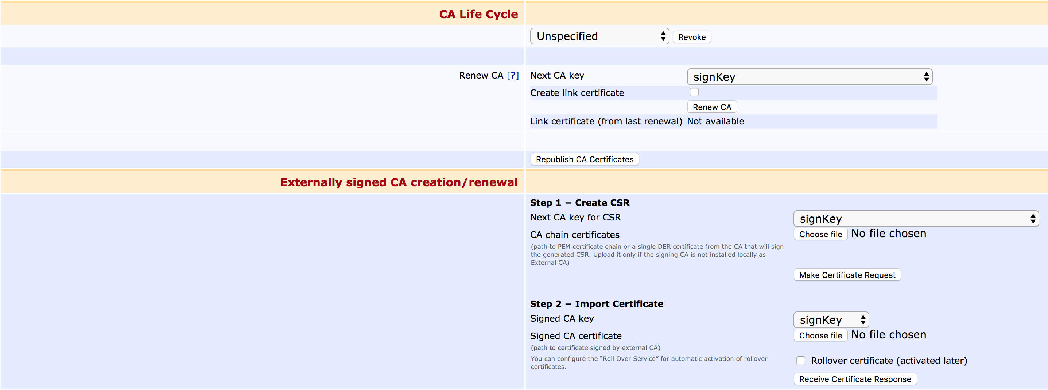Expand the Signed CA key dropdown
This screenshot has height=390, width=1048.
coord(831,320)
